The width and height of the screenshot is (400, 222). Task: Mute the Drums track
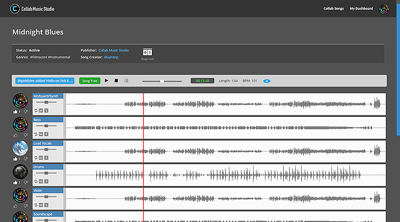(41, 182)
